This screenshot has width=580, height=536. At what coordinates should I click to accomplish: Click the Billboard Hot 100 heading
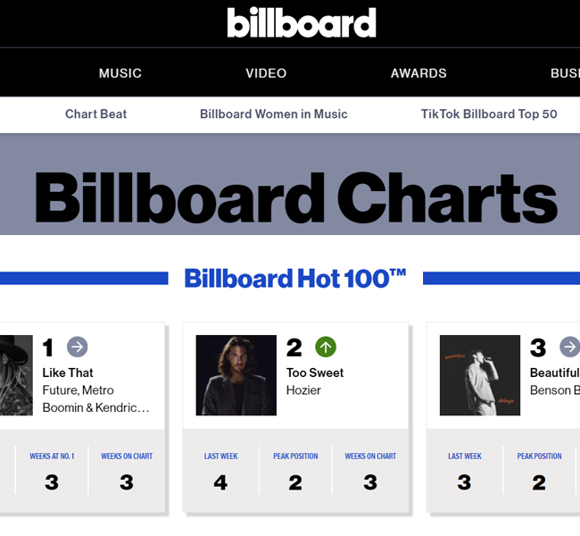click(295, 279)
